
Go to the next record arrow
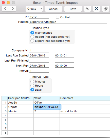point(13,9)
